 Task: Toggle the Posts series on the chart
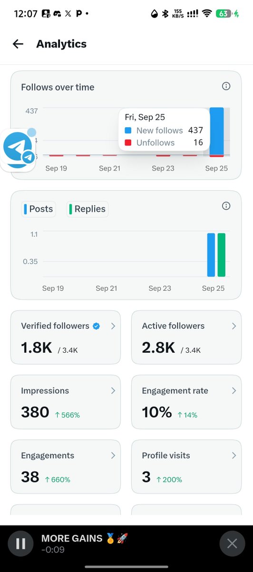39,209
